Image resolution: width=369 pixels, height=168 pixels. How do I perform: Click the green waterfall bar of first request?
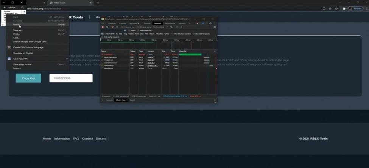coord(190,54)
